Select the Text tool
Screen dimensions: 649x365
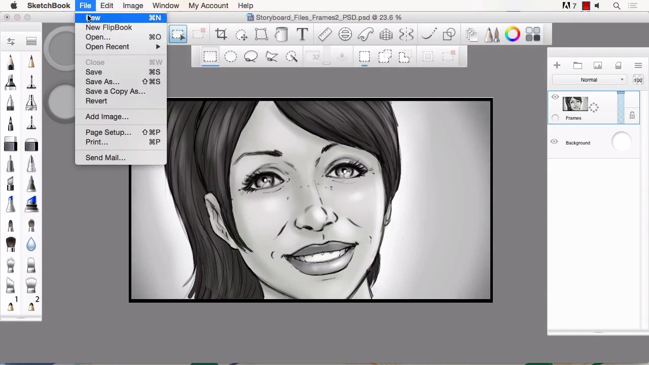point(302,34)
